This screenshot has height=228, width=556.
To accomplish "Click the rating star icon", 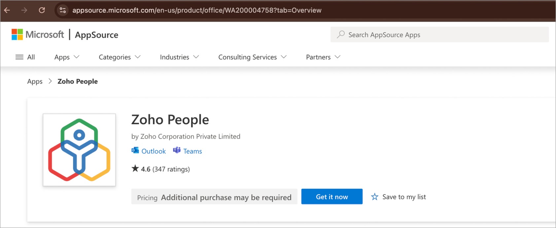I will (x=135, y=169).
